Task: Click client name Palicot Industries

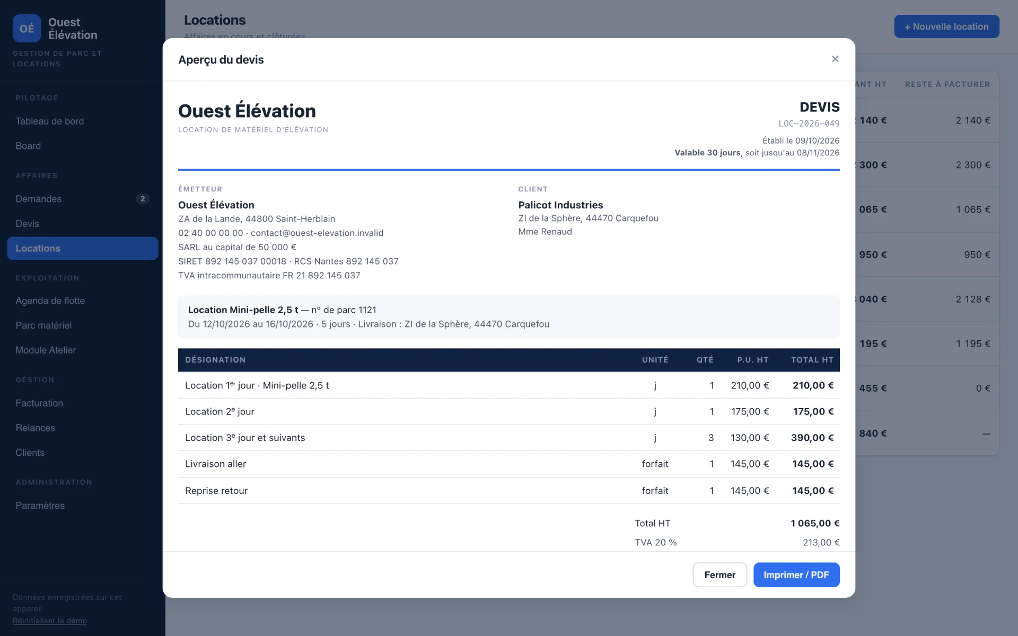Action: [560, 205]
